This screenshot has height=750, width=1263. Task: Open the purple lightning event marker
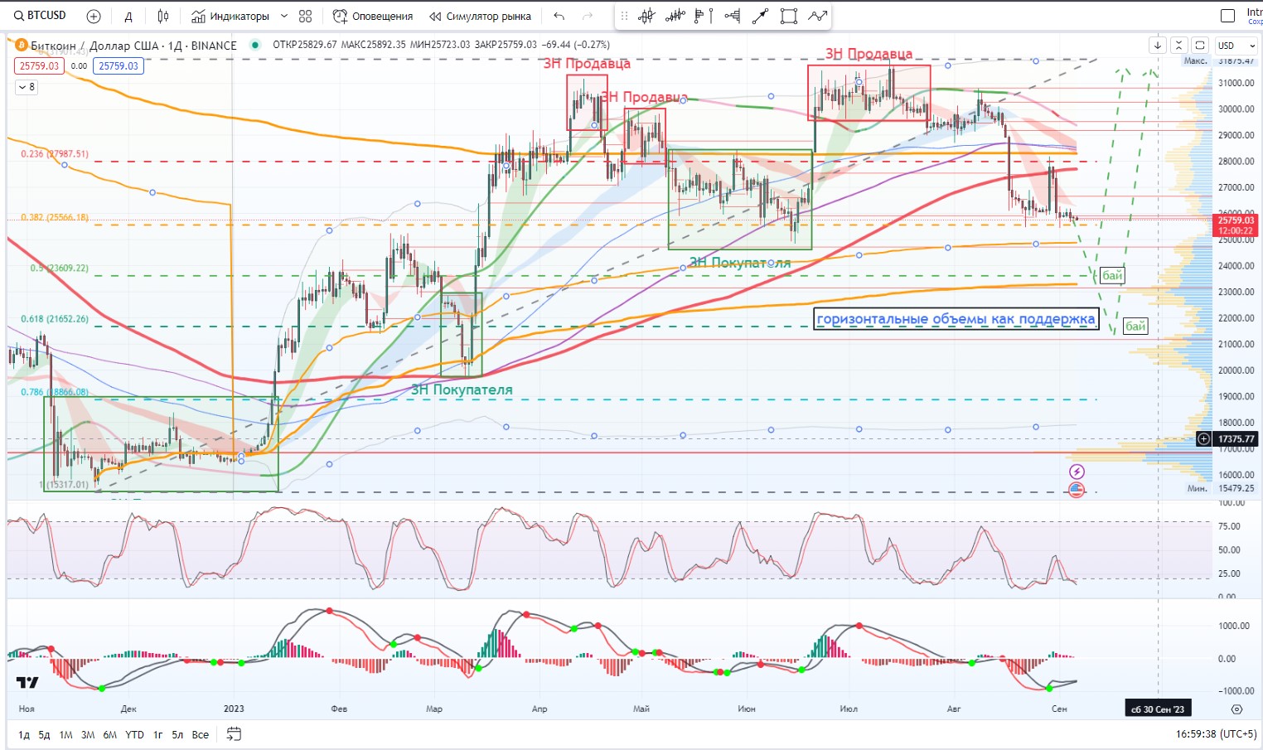tap(1077, 472)
